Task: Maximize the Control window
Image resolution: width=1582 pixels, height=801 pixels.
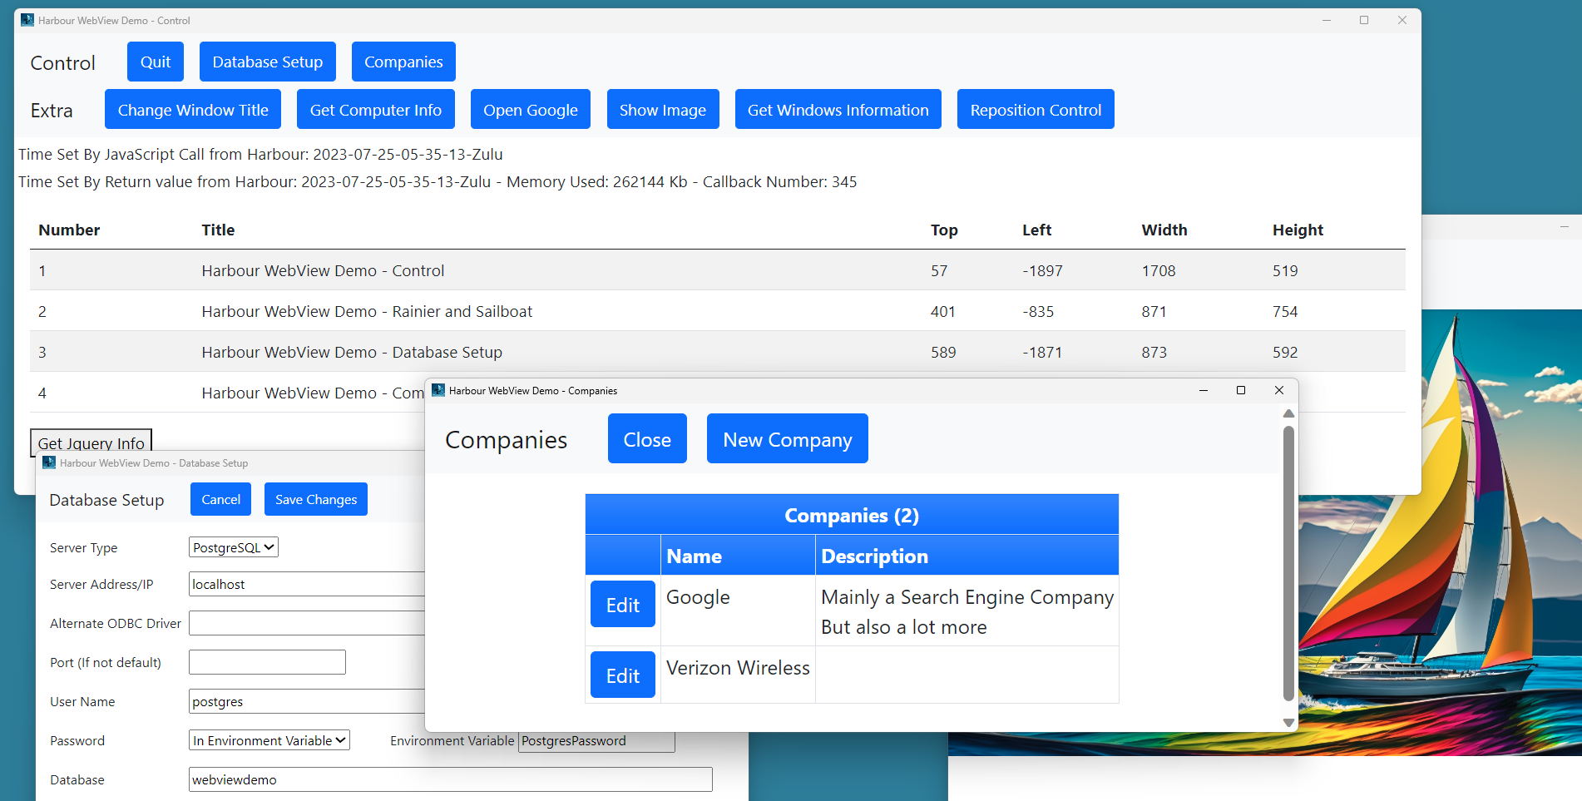Action: (1363, 20)
